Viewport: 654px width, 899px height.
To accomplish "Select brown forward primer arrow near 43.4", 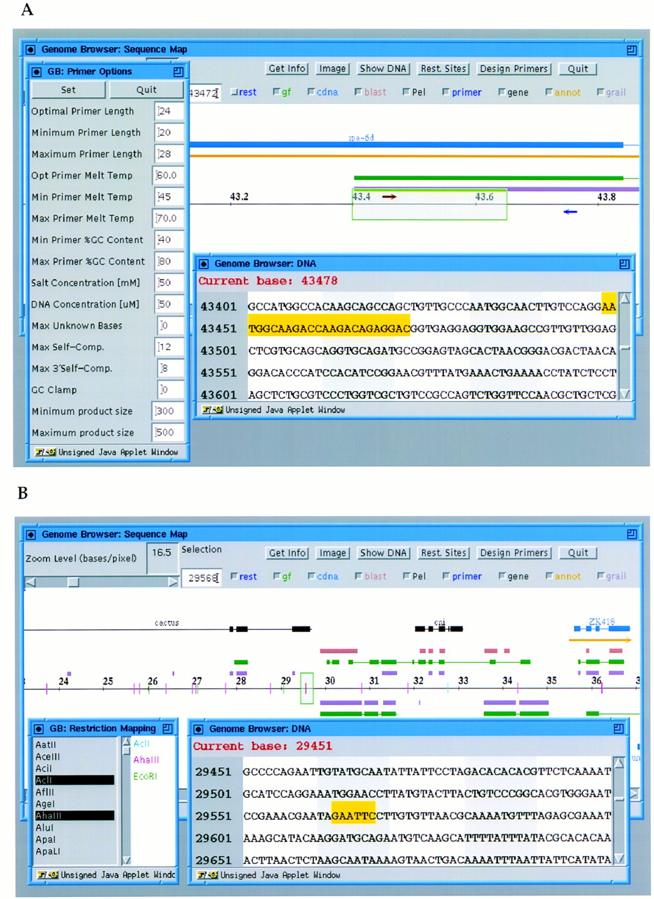I will pos(389,197).
